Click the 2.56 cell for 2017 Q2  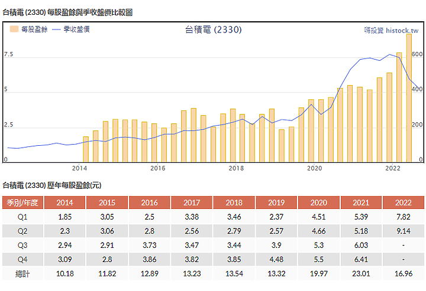coord(192,231)
